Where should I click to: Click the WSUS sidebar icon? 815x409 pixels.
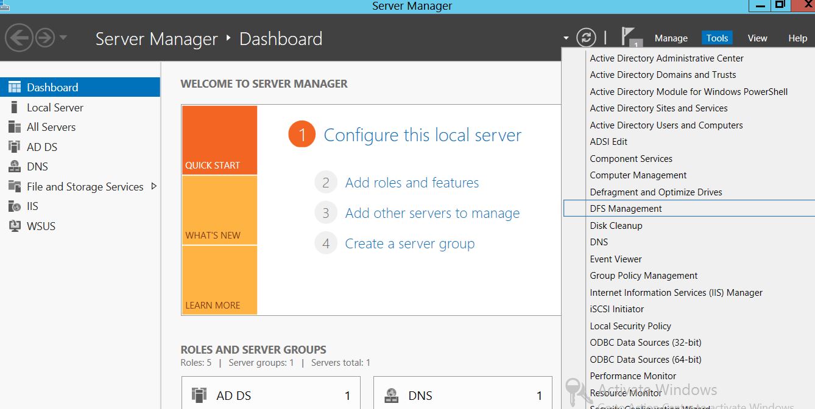coord(15,226)
